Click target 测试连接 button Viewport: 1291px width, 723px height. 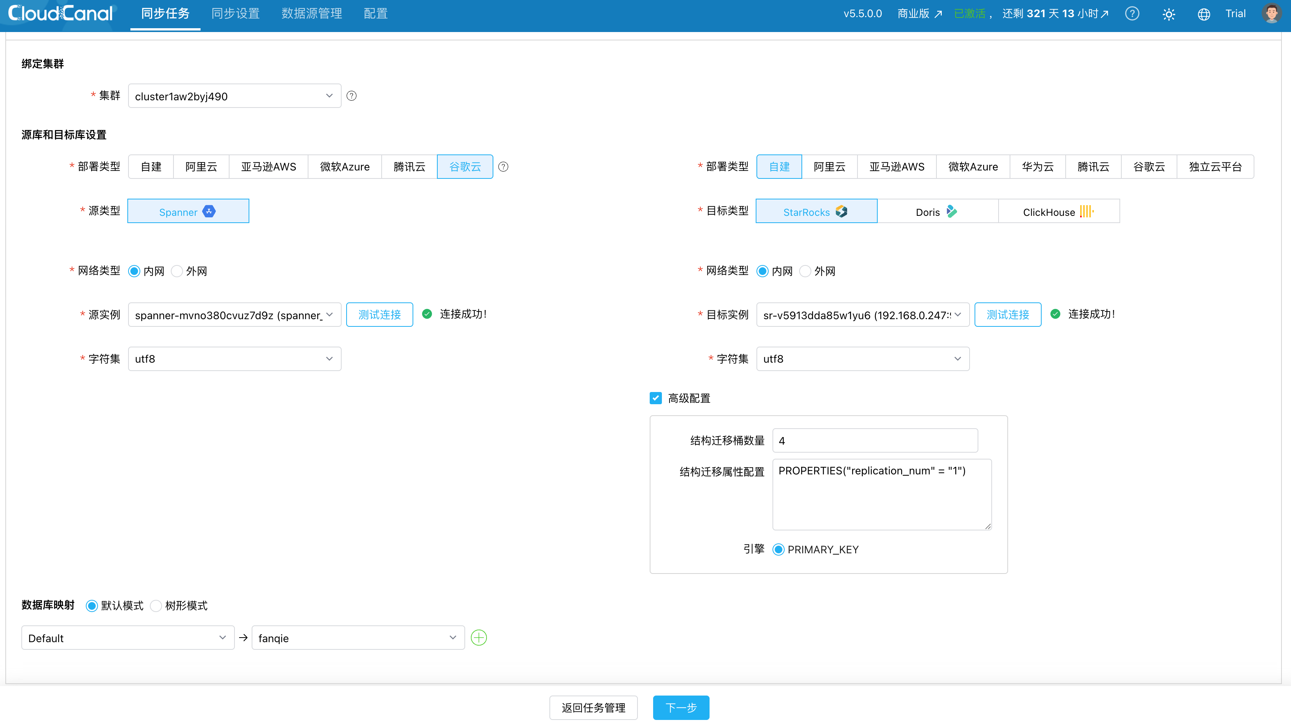pos(1007,315)
